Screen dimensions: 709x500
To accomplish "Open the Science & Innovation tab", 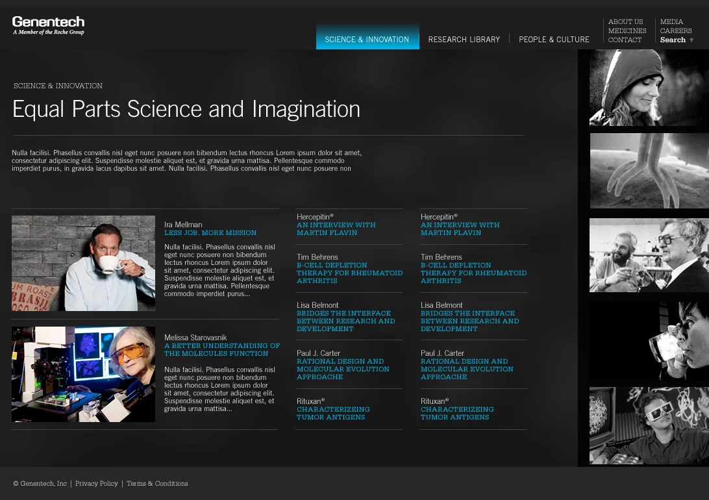I will (x=367, y=37).
